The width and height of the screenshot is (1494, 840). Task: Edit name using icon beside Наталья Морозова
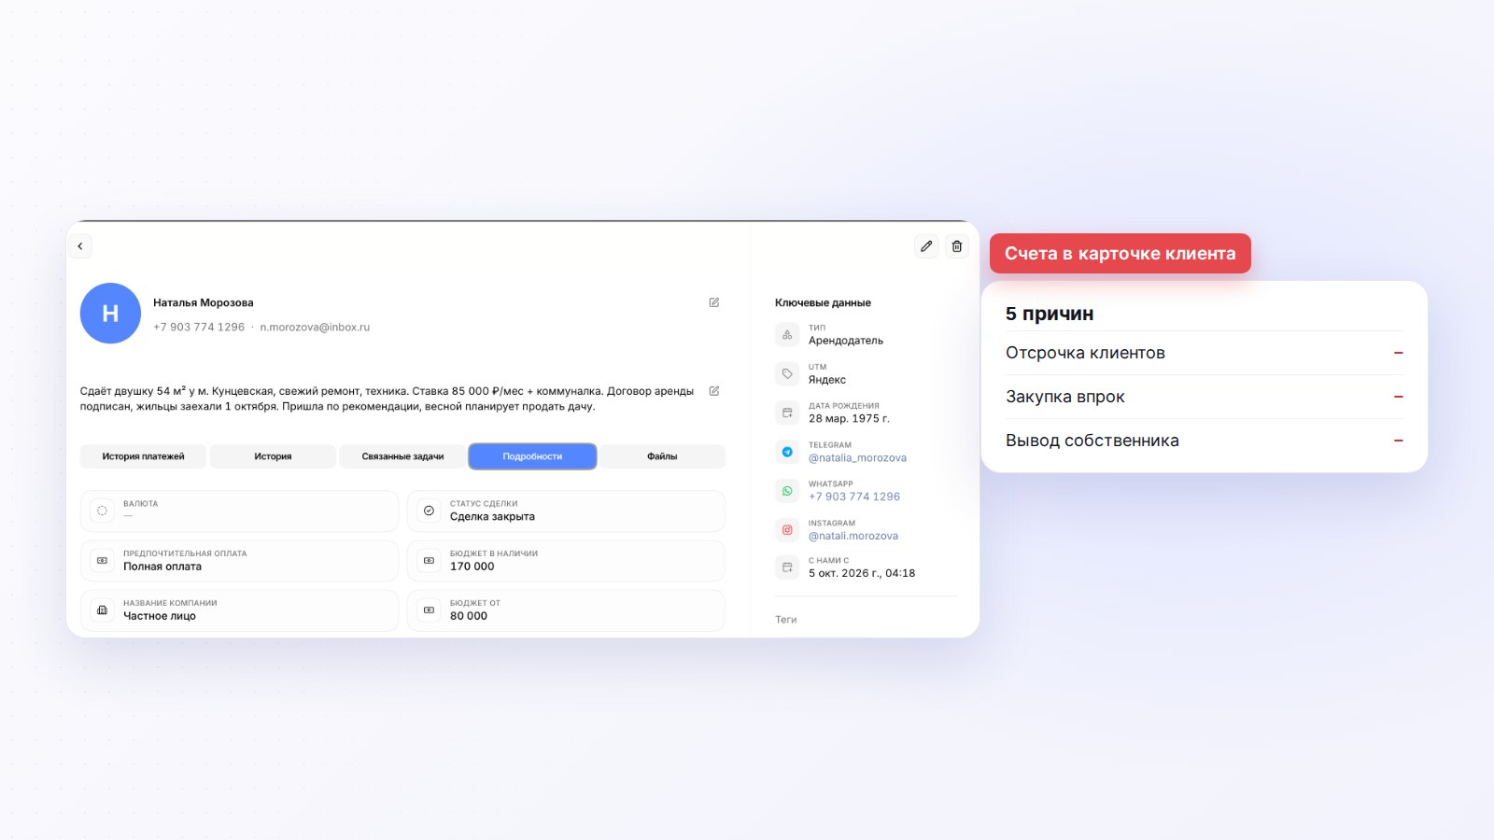click(x=714, y=302)
